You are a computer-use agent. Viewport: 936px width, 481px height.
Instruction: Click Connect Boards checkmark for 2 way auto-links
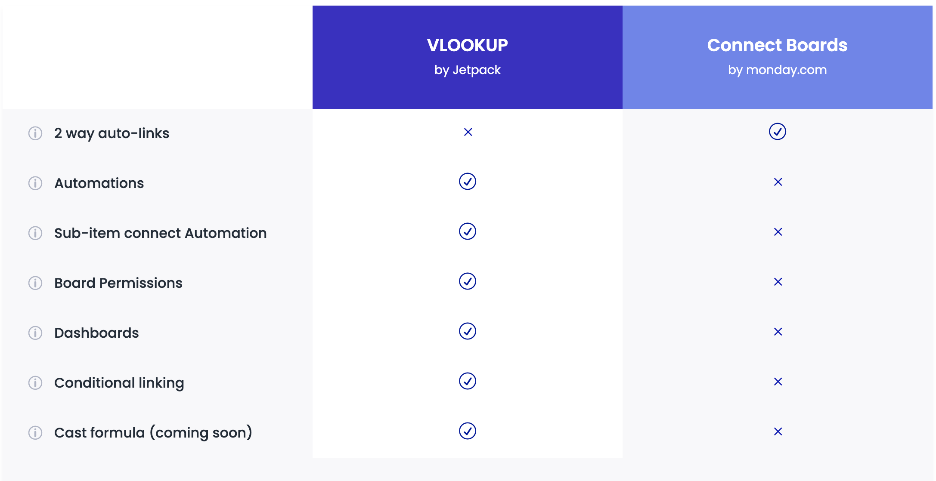coord(778,132)
